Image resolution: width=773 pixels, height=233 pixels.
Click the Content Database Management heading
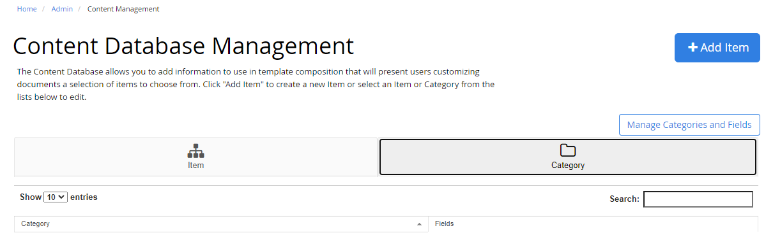pos(183,46)
